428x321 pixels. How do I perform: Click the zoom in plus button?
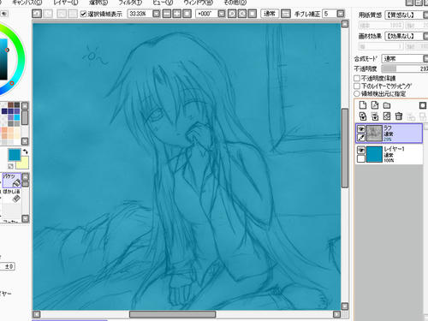[x=176, y=14]
